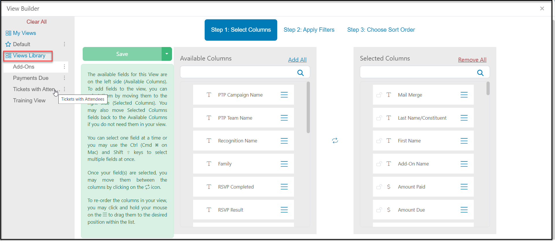Click the star icon next to Default
Viewport: 555px width, 241px height.
8,44
